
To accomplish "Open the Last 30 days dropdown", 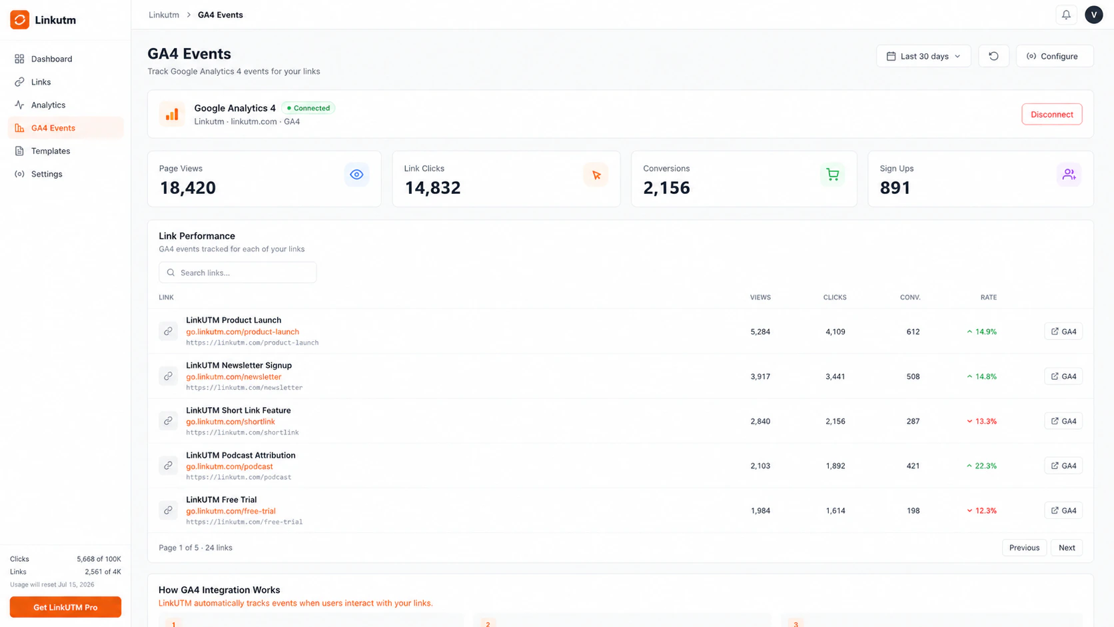I will pos(923,56).
